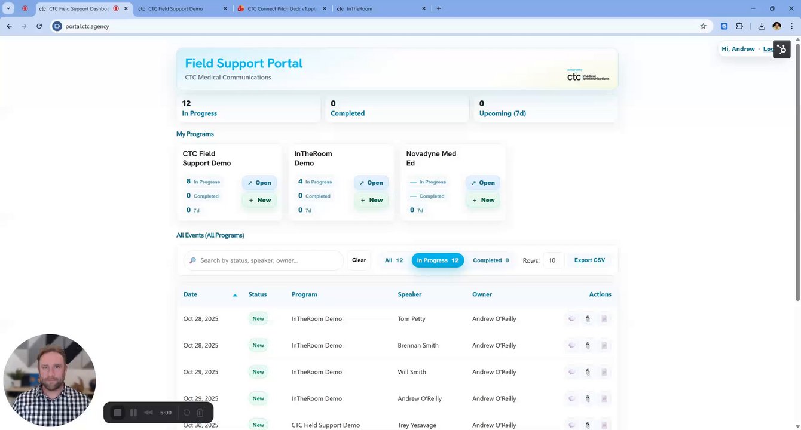Open the attachment paperclip for Brennan Smith's event
Screen dimensions: 801x430
click(588, 345)
